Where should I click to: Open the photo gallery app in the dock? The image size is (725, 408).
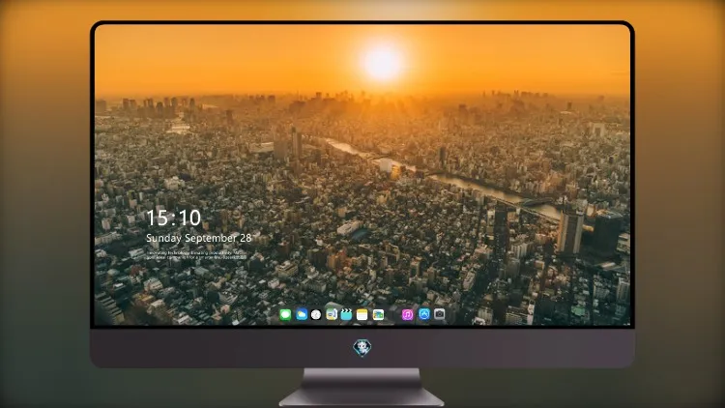click(x=378, y=315)
